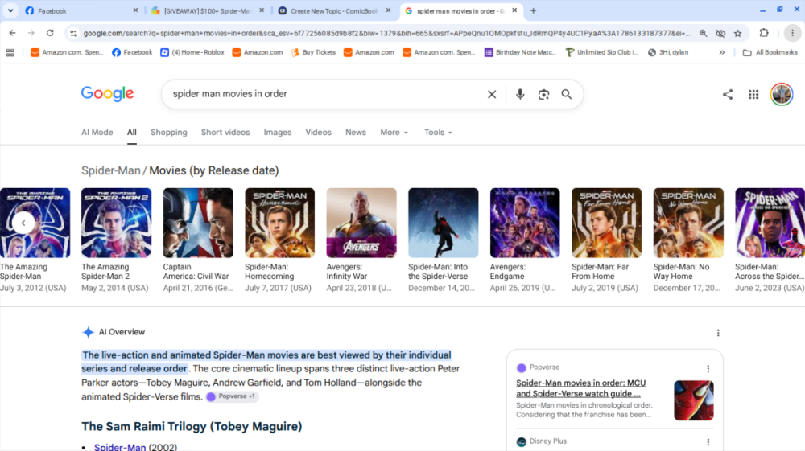This screenshot has width=805, height=451.
Task: Select the Videos results tab
Action: [318, 132]
